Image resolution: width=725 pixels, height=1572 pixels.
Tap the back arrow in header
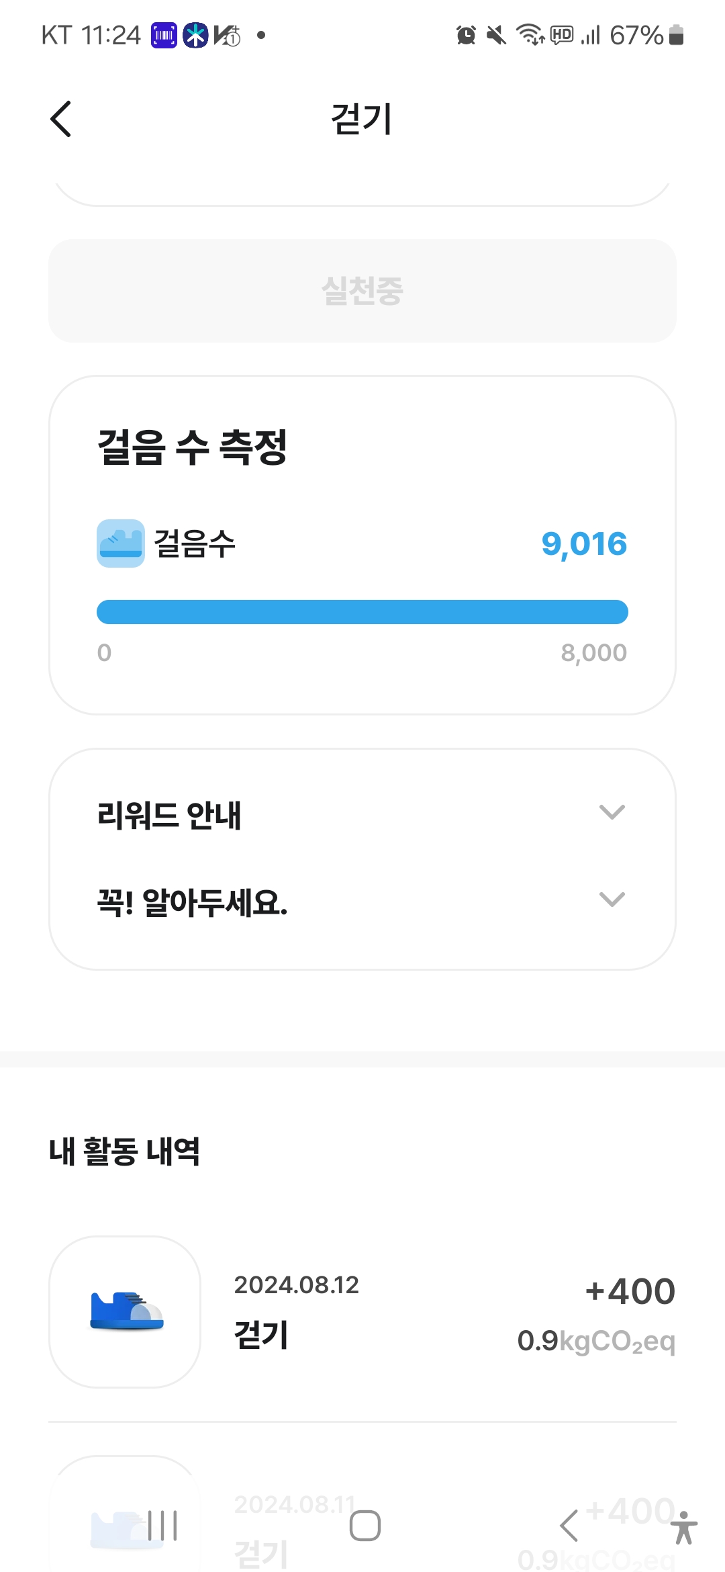pos(61,119)
